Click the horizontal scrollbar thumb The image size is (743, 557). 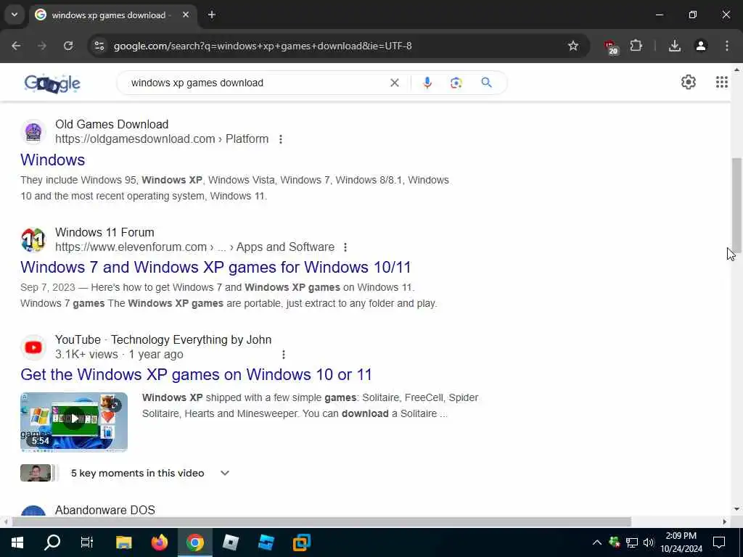coord(321,522)
